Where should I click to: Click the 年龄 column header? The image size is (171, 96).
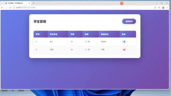coord(75,34)
